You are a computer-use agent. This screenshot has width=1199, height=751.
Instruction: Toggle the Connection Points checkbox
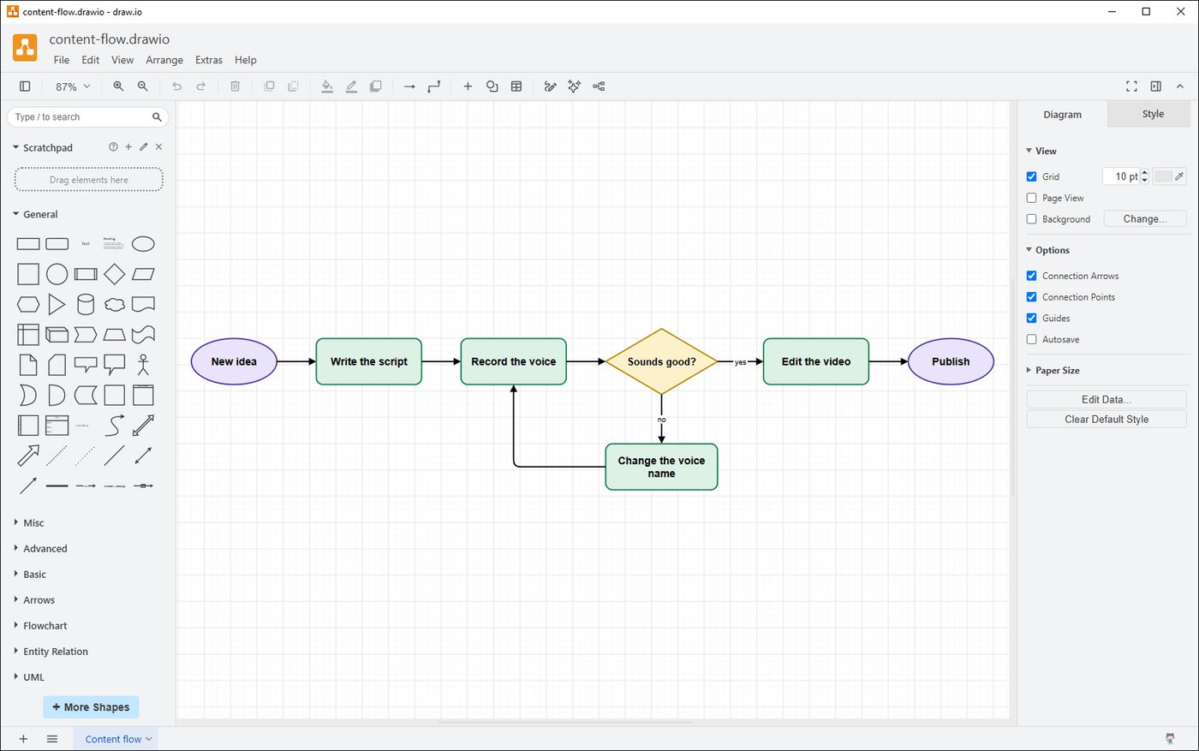[1032, 297]
